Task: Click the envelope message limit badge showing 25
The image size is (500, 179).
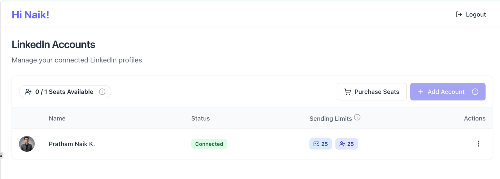Action: coord(320,144)
